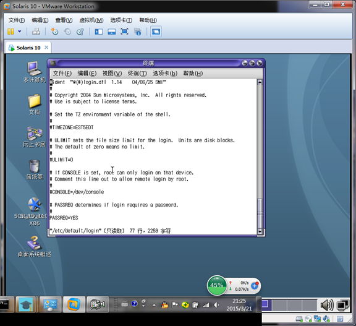Click the Solaris speaker volume icon in the guest panel
The image size is (356, 326).
pos(327,305)
